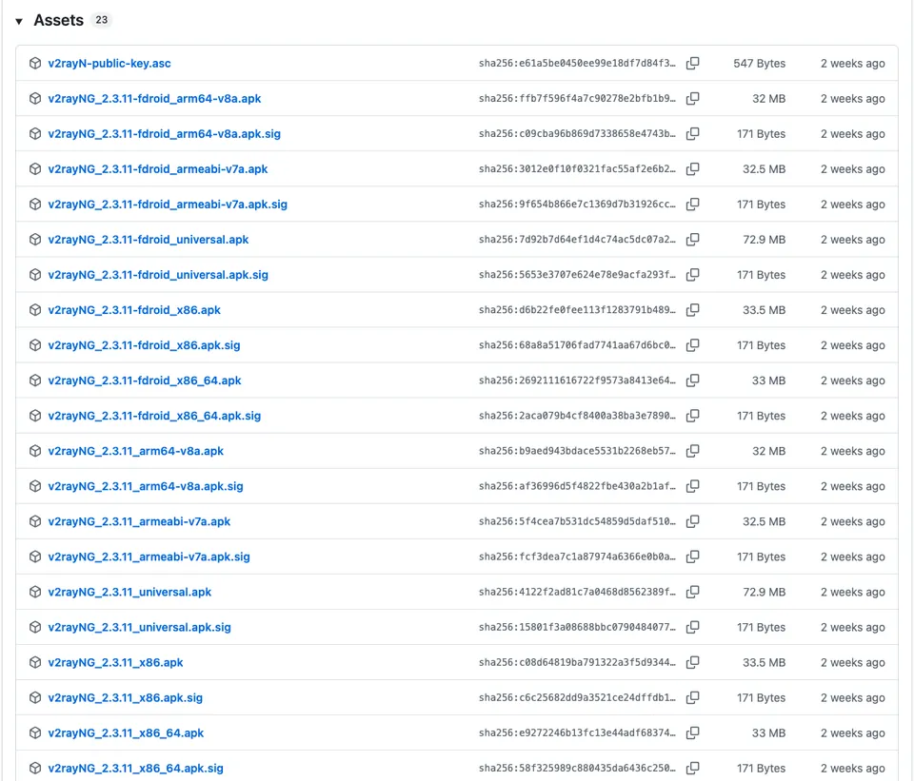This screenshot has height=781, width=914.
Task: Click the 72.9 MB size of fdroid_universal.apk
Action: tap(765, 240)
